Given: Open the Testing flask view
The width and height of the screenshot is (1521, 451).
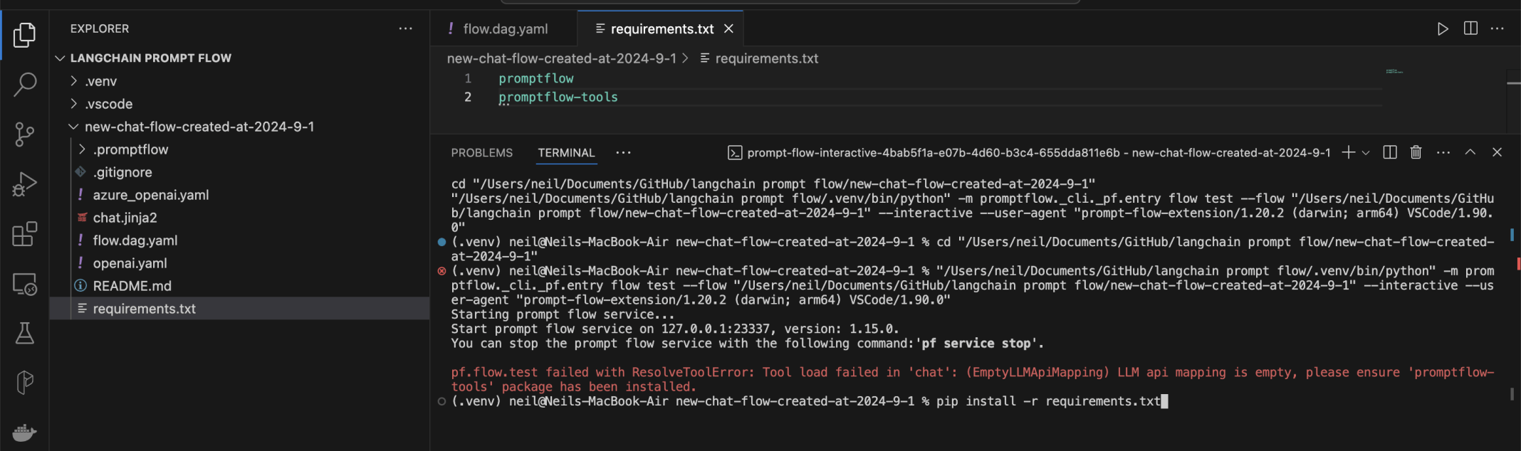Looking at the screenshot, I should pos(25,333).
